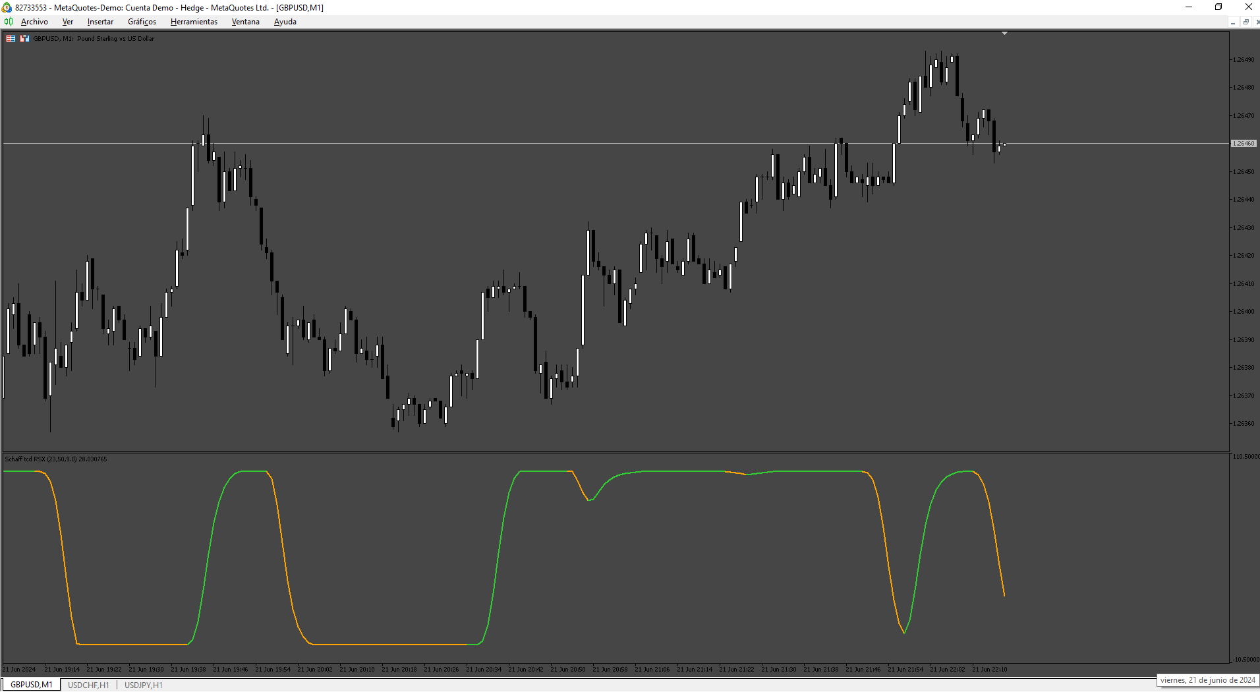Click the 21 Jun 21:30 time label
Image resolution: width=1260 pixels, height=692 pixels.
[779, 670]
